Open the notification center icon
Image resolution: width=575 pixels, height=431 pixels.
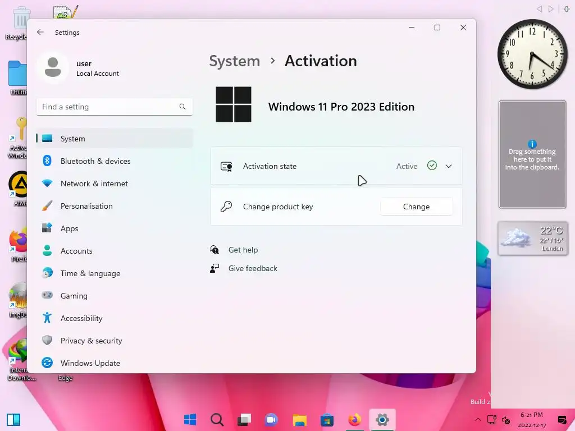pyautogui.click(x=562, y=420)
